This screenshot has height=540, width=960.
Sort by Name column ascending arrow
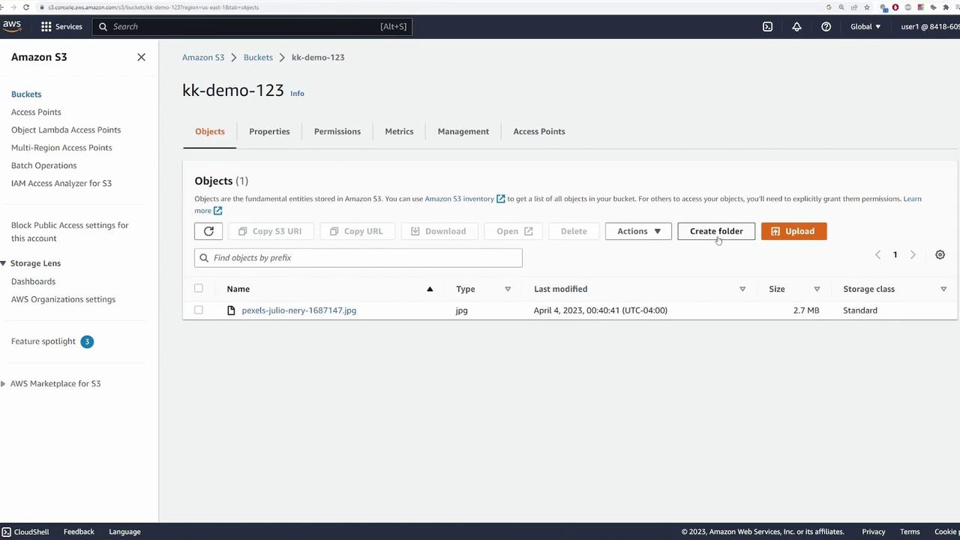(430, 289)
